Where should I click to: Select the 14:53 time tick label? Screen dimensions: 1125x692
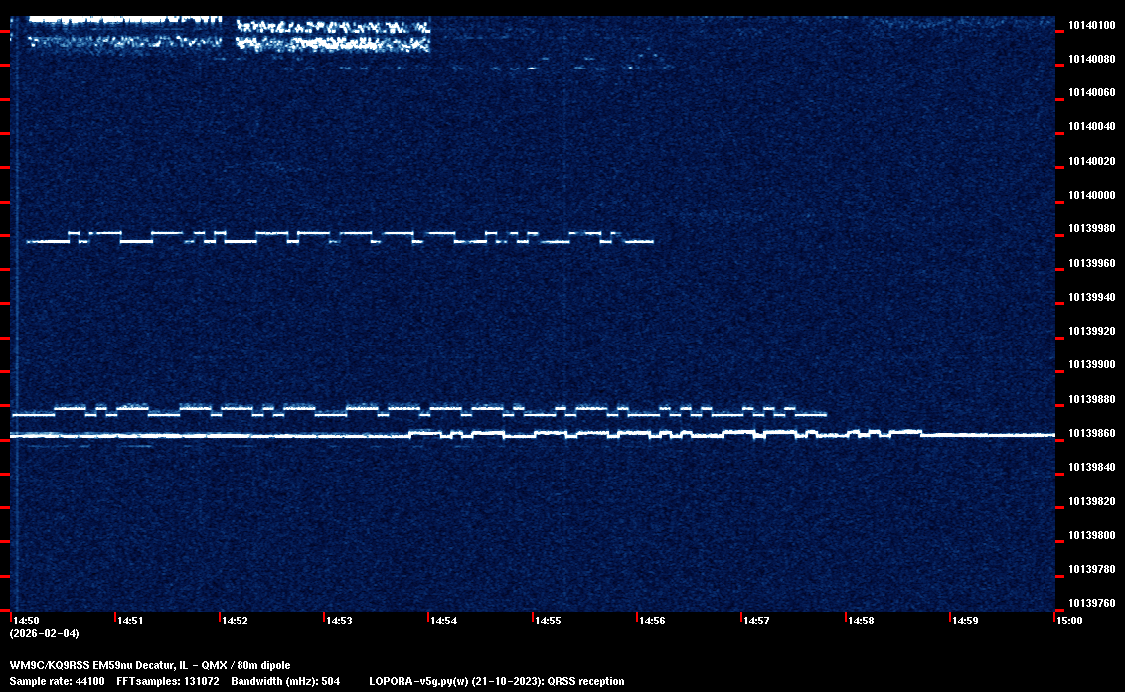[339, 621]
